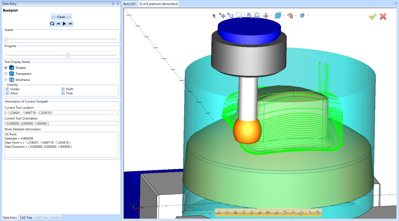
Task: Open the dropdown beside the translucent cube icon
Action: [x=307, y=16]
